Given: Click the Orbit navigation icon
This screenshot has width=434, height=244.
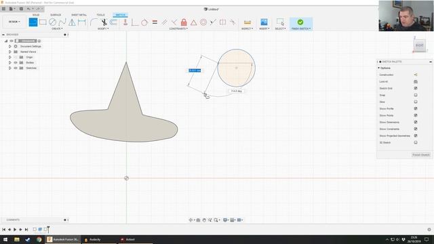Looking at the screenshot, I should coord(191,220).
